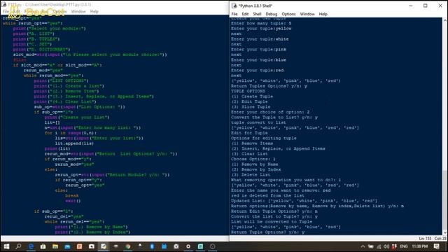Click shell line 'red is deleted from the list'

point(267,195)
